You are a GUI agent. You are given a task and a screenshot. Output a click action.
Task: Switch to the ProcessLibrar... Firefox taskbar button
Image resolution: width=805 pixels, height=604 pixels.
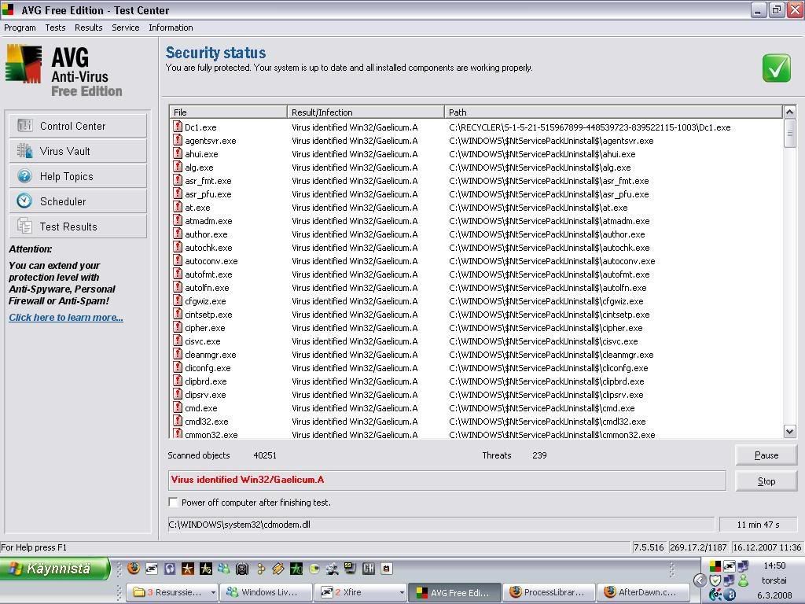tap(549, 592)
